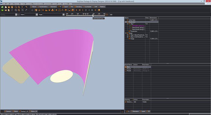Switch to the Counterplate toolbar tab

(x=87, y=7)
